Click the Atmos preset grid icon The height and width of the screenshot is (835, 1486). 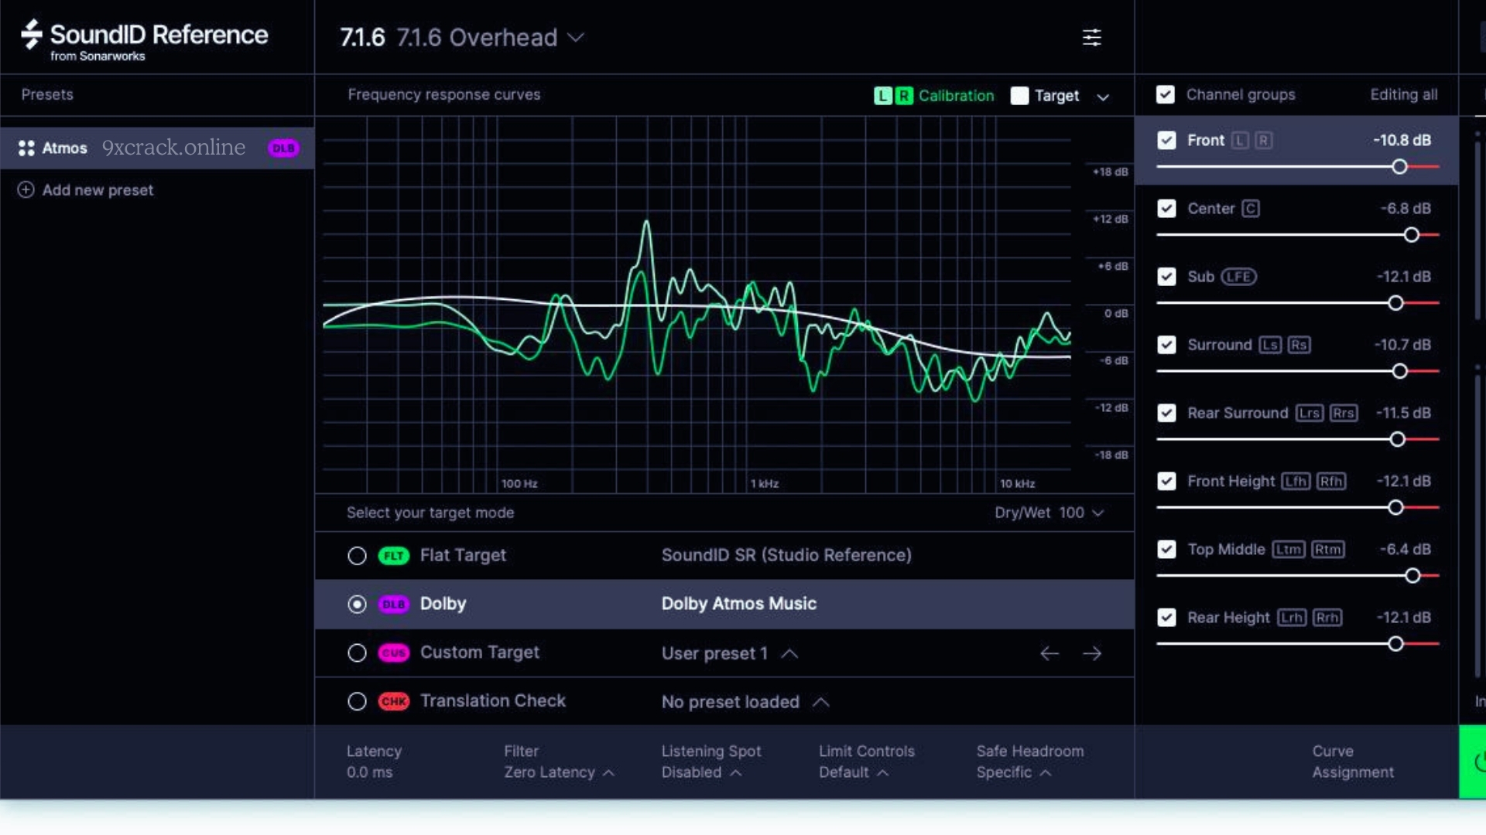(26, 148)
